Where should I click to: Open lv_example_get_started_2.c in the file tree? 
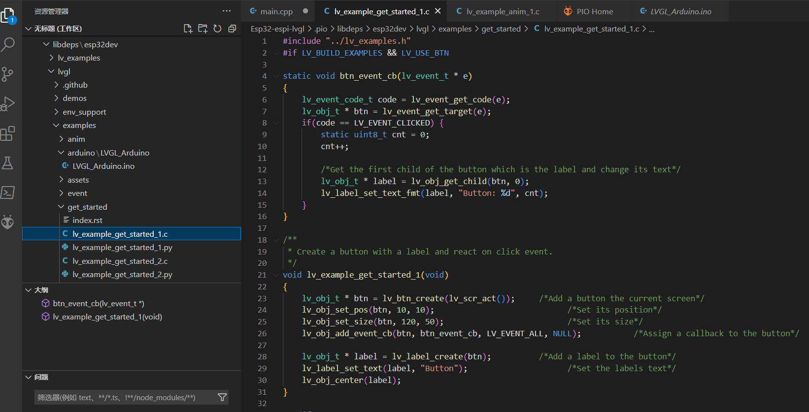120,261
